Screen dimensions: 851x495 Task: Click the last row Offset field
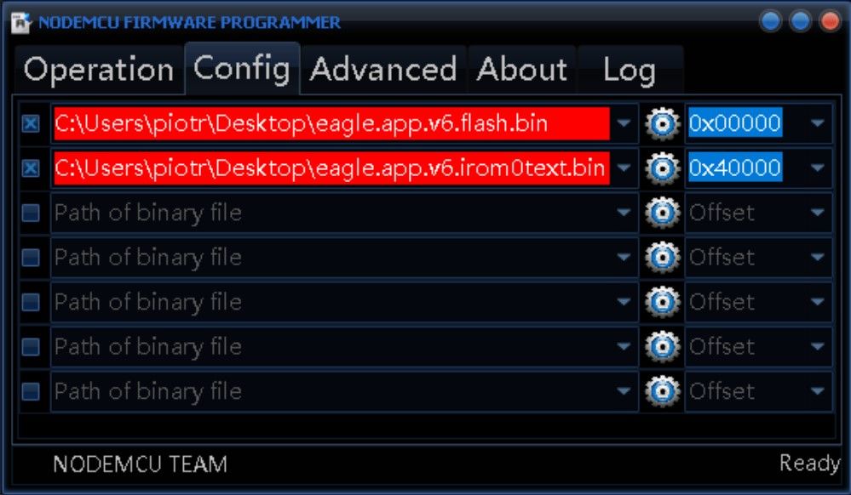(758, 391)
